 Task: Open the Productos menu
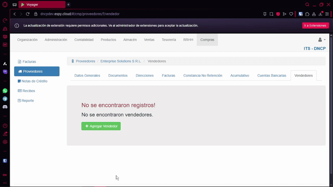pyautogui.click(x=108, y=39)
